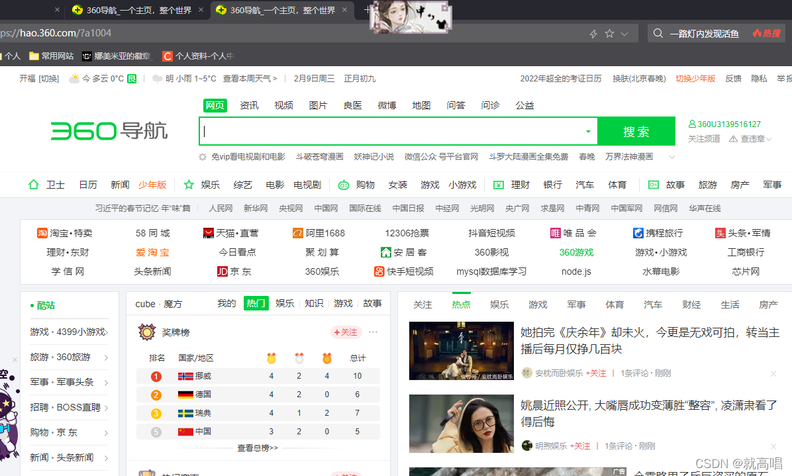Click the 购物 category icon
This screenshot has width=792, height=476.
344,185
